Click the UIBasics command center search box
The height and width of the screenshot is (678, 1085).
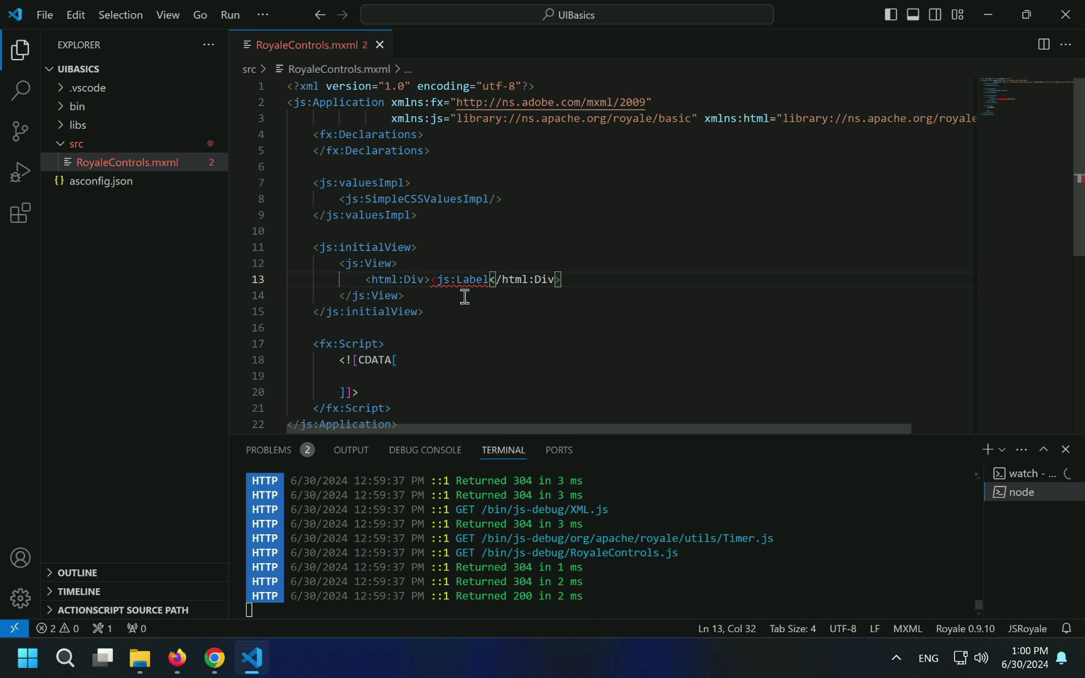pos(567,14)
